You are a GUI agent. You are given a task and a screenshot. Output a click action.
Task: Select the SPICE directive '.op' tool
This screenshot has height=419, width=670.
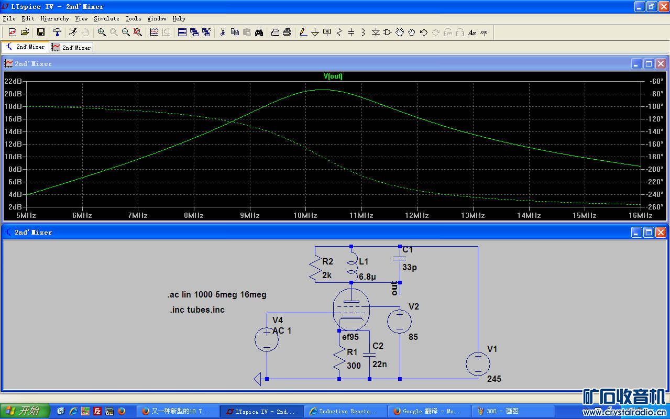[484, 32]
